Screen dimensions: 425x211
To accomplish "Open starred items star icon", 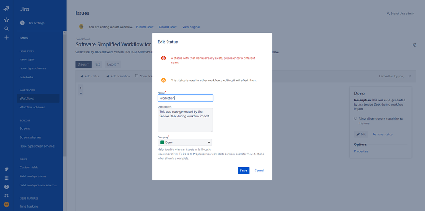I will 6,20.
